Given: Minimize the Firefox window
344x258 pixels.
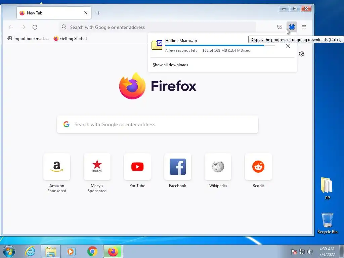Looking at the screenshot, I should click(x=284, y=8).
